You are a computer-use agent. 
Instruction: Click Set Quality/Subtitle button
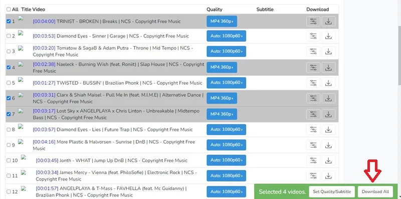click(332, 191)
